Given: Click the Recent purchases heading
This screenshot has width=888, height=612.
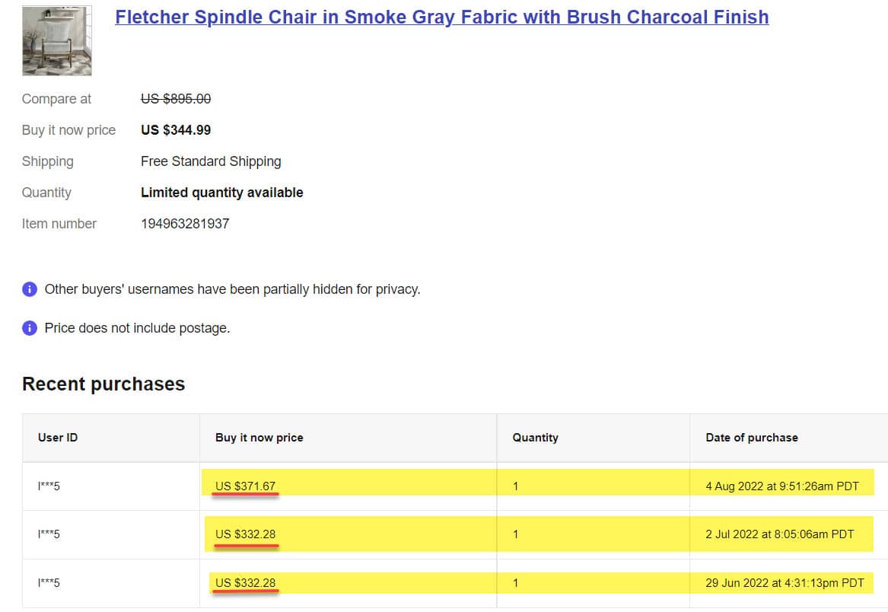Looking at the screenshot, I should point(103,384).
